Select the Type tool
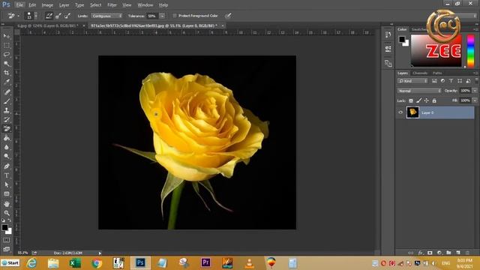The image size is (480, 270). tap(7, 175)
